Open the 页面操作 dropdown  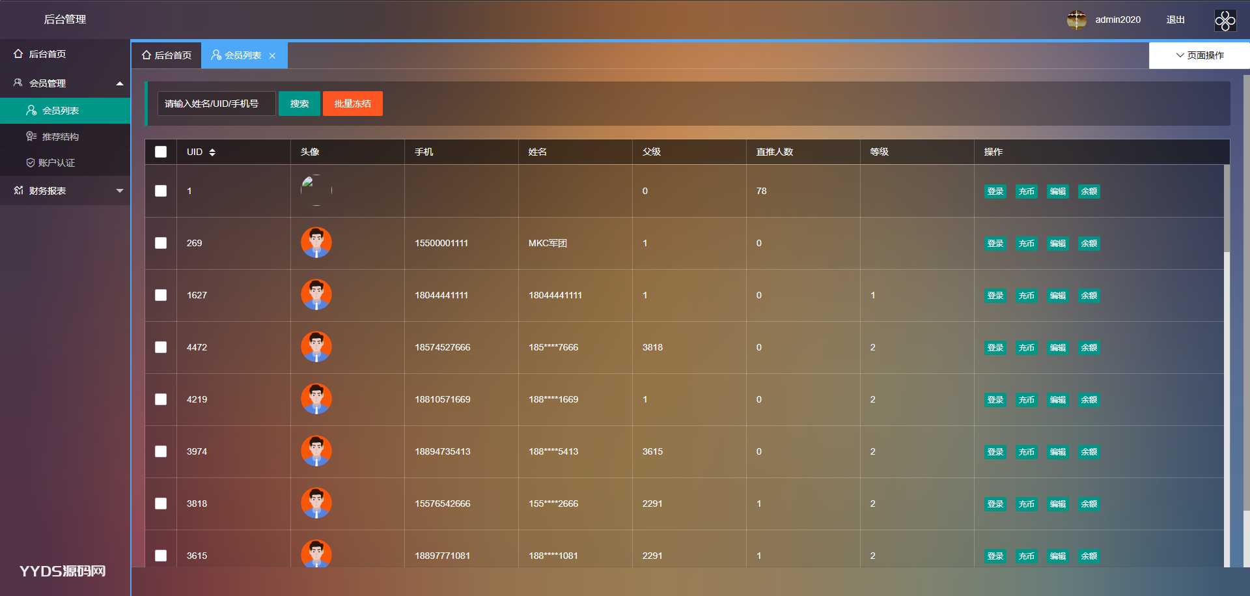click(x=1199, y=55)
